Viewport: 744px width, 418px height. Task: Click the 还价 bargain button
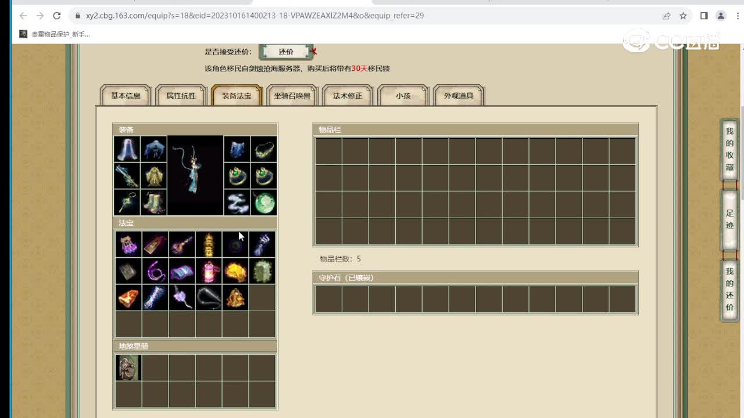(x=286, y=52)
